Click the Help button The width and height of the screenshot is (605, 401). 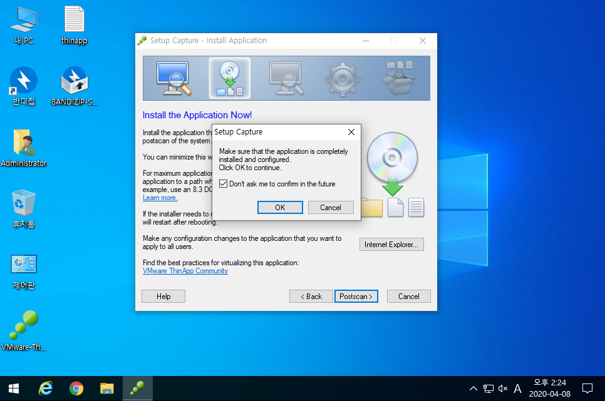click(x=163, y=297)
